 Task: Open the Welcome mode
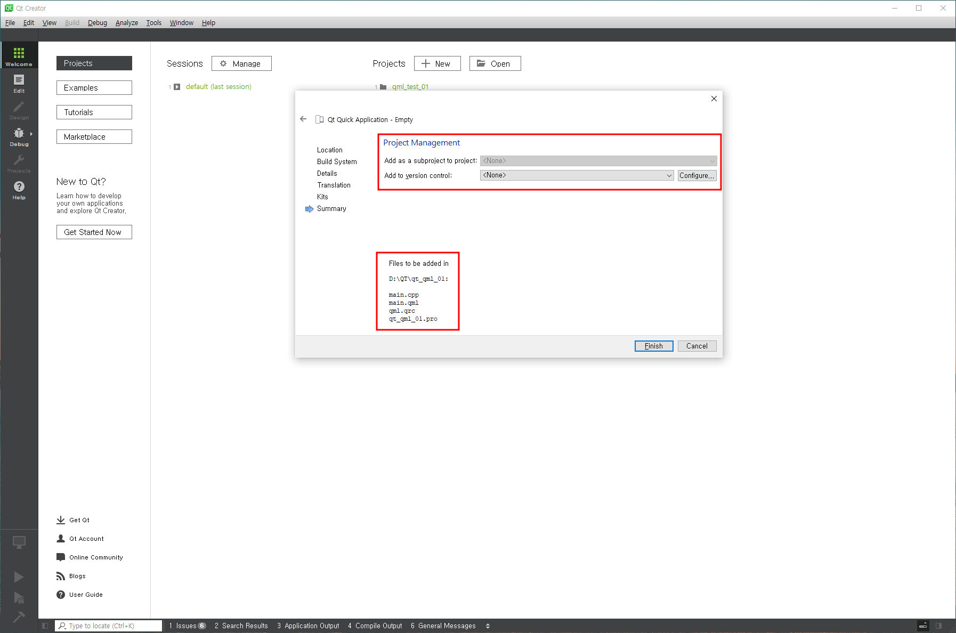[x=19, y=56]
